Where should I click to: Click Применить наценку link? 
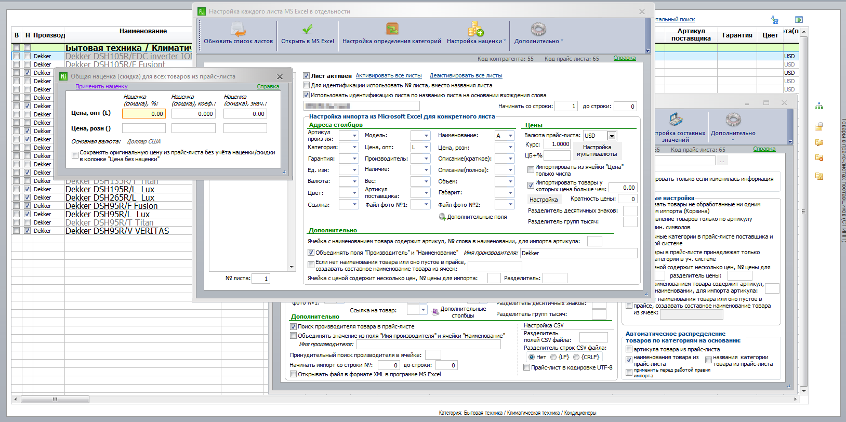pos(101,87)
